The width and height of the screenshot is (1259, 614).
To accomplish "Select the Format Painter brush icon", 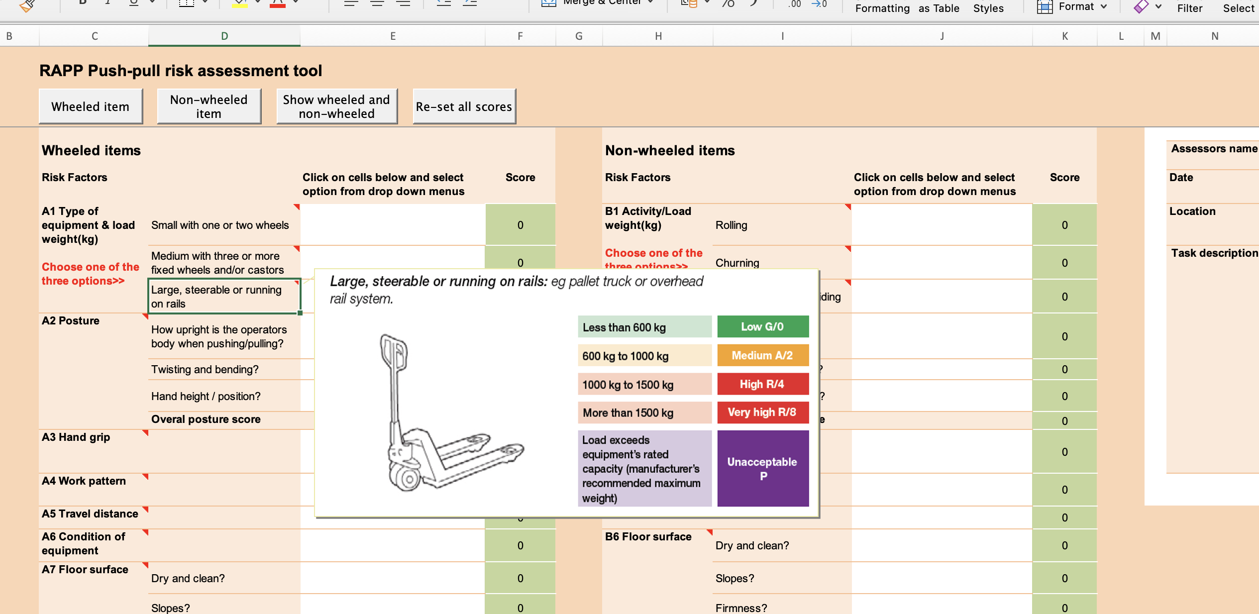I will point(27,5).
